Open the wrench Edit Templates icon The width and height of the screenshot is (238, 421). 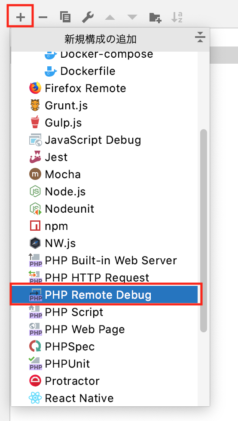[87, 17]
